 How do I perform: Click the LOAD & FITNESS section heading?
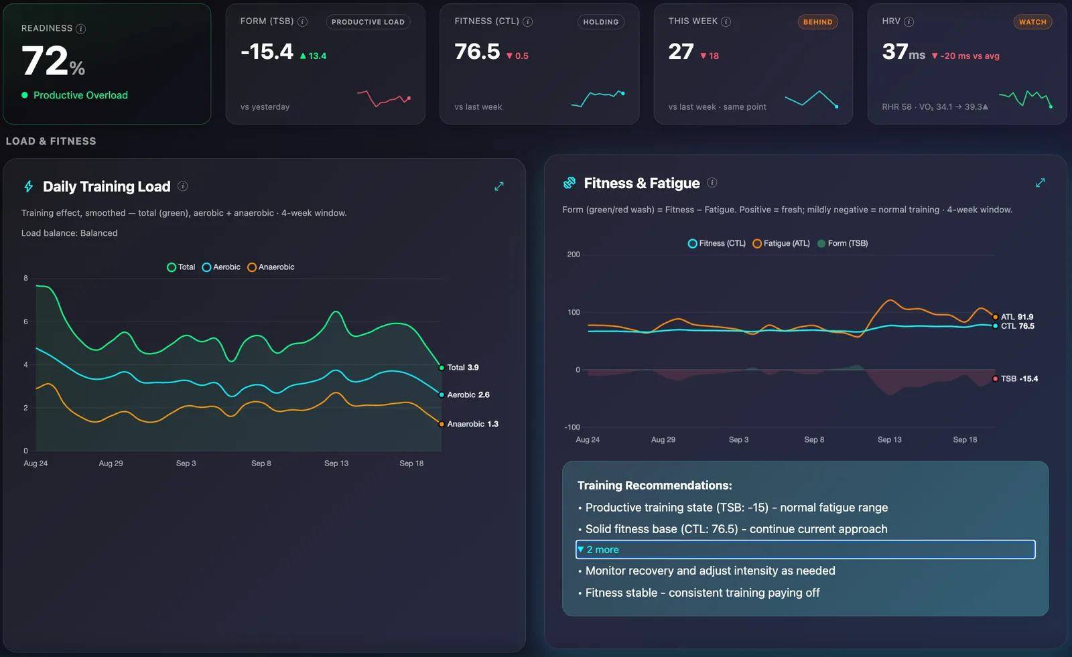click(51, 141)
